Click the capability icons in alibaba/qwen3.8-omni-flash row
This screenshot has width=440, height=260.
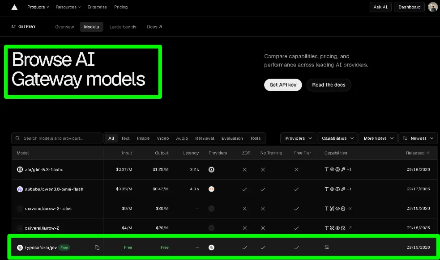[x=338, y=189]
